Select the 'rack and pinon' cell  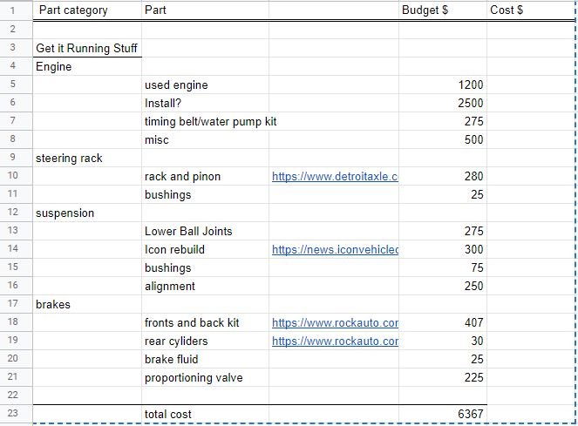pyautogui.click(x=206, y=176)
